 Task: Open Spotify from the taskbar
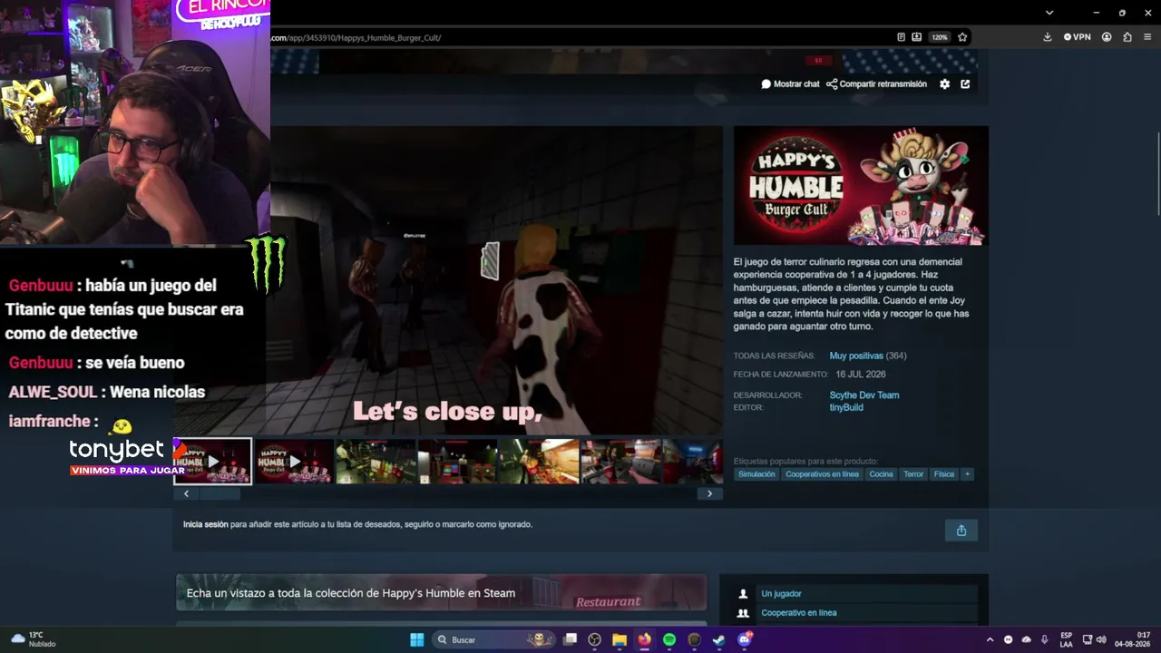tap(669, 639)
